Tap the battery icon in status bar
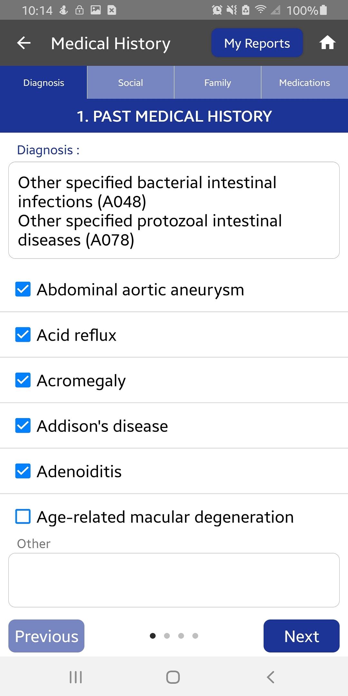Viewport: 348px width, 696px height. (x=324, y=10)
